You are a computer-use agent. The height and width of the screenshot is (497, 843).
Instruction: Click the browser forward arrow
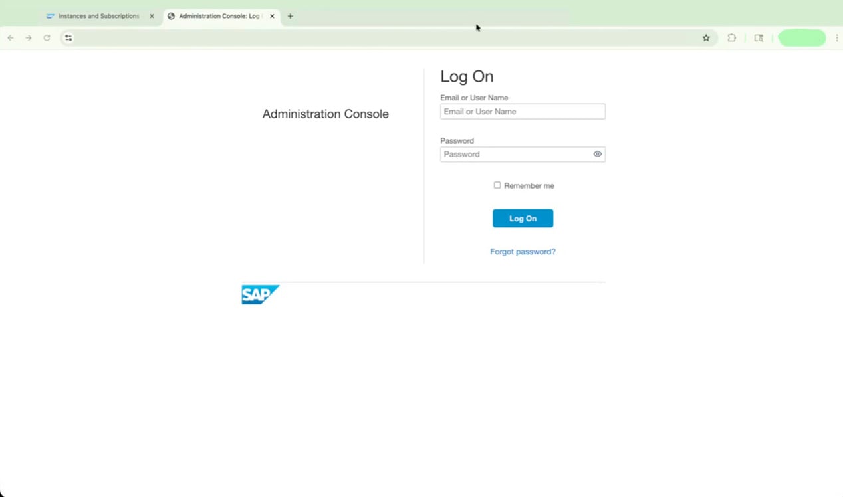[29, 38]
